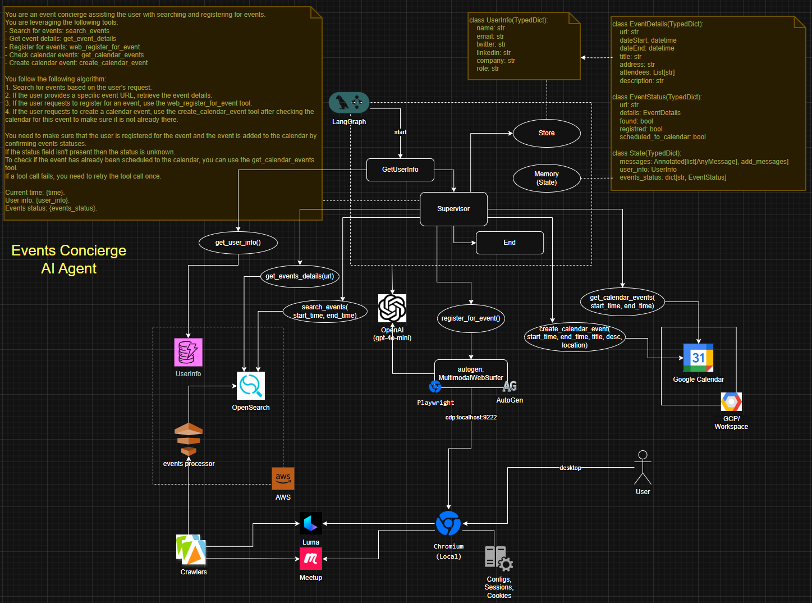812x603 pixels.
Task: Select the search_events ellipse
Action: coord(325,311)
